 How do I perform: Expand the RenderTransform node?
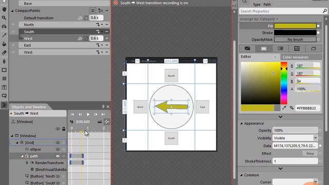coord(27,163)
